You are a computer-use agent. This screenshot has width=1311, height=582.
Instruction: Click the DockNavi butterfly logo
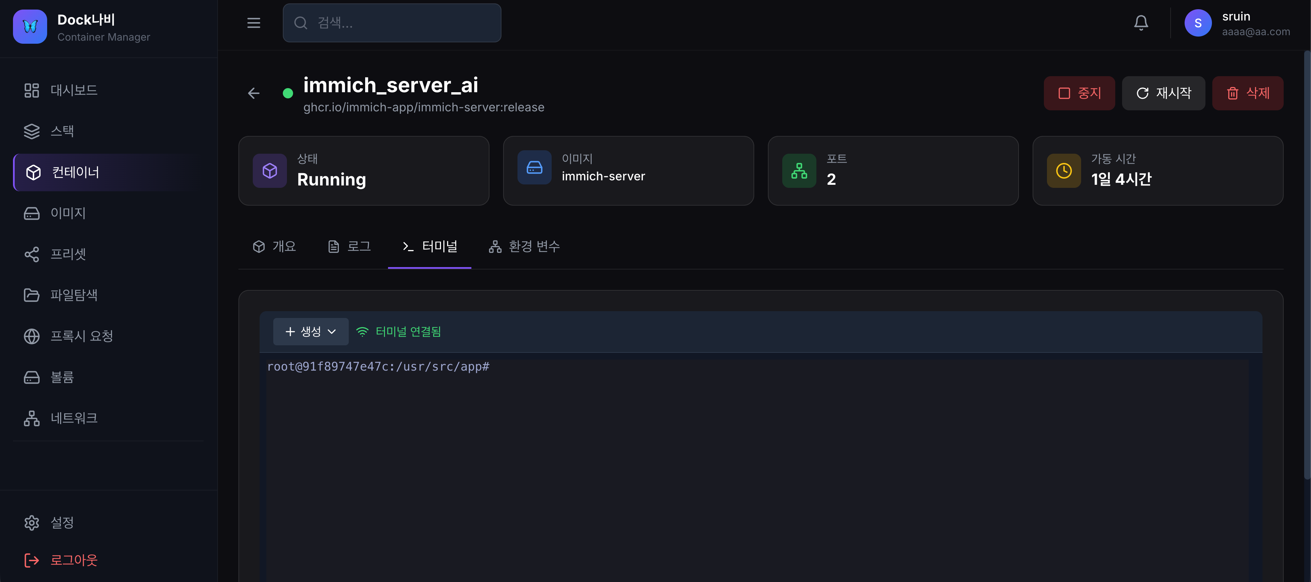(x=30, y=26)
